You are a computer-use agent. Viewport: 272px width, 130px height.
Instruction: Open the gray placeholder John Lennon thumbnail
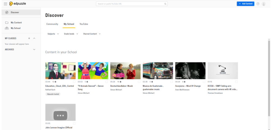pos(60,112)
